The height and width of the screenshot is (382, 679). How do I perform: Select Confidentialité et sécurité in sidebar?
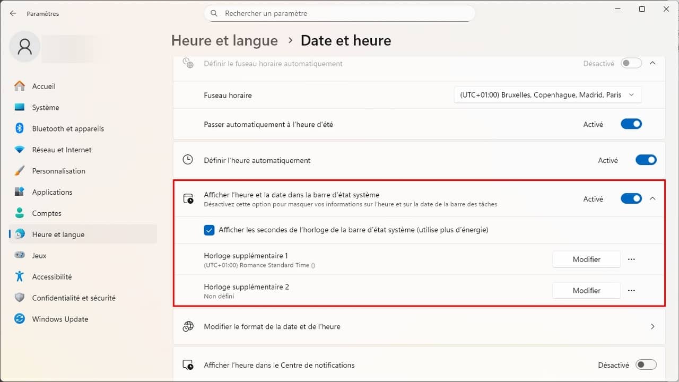(74, 298)
